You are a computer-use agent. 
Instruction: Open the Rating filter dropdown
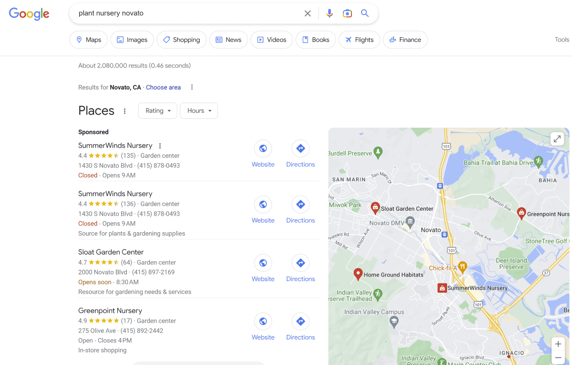point(157,111)
